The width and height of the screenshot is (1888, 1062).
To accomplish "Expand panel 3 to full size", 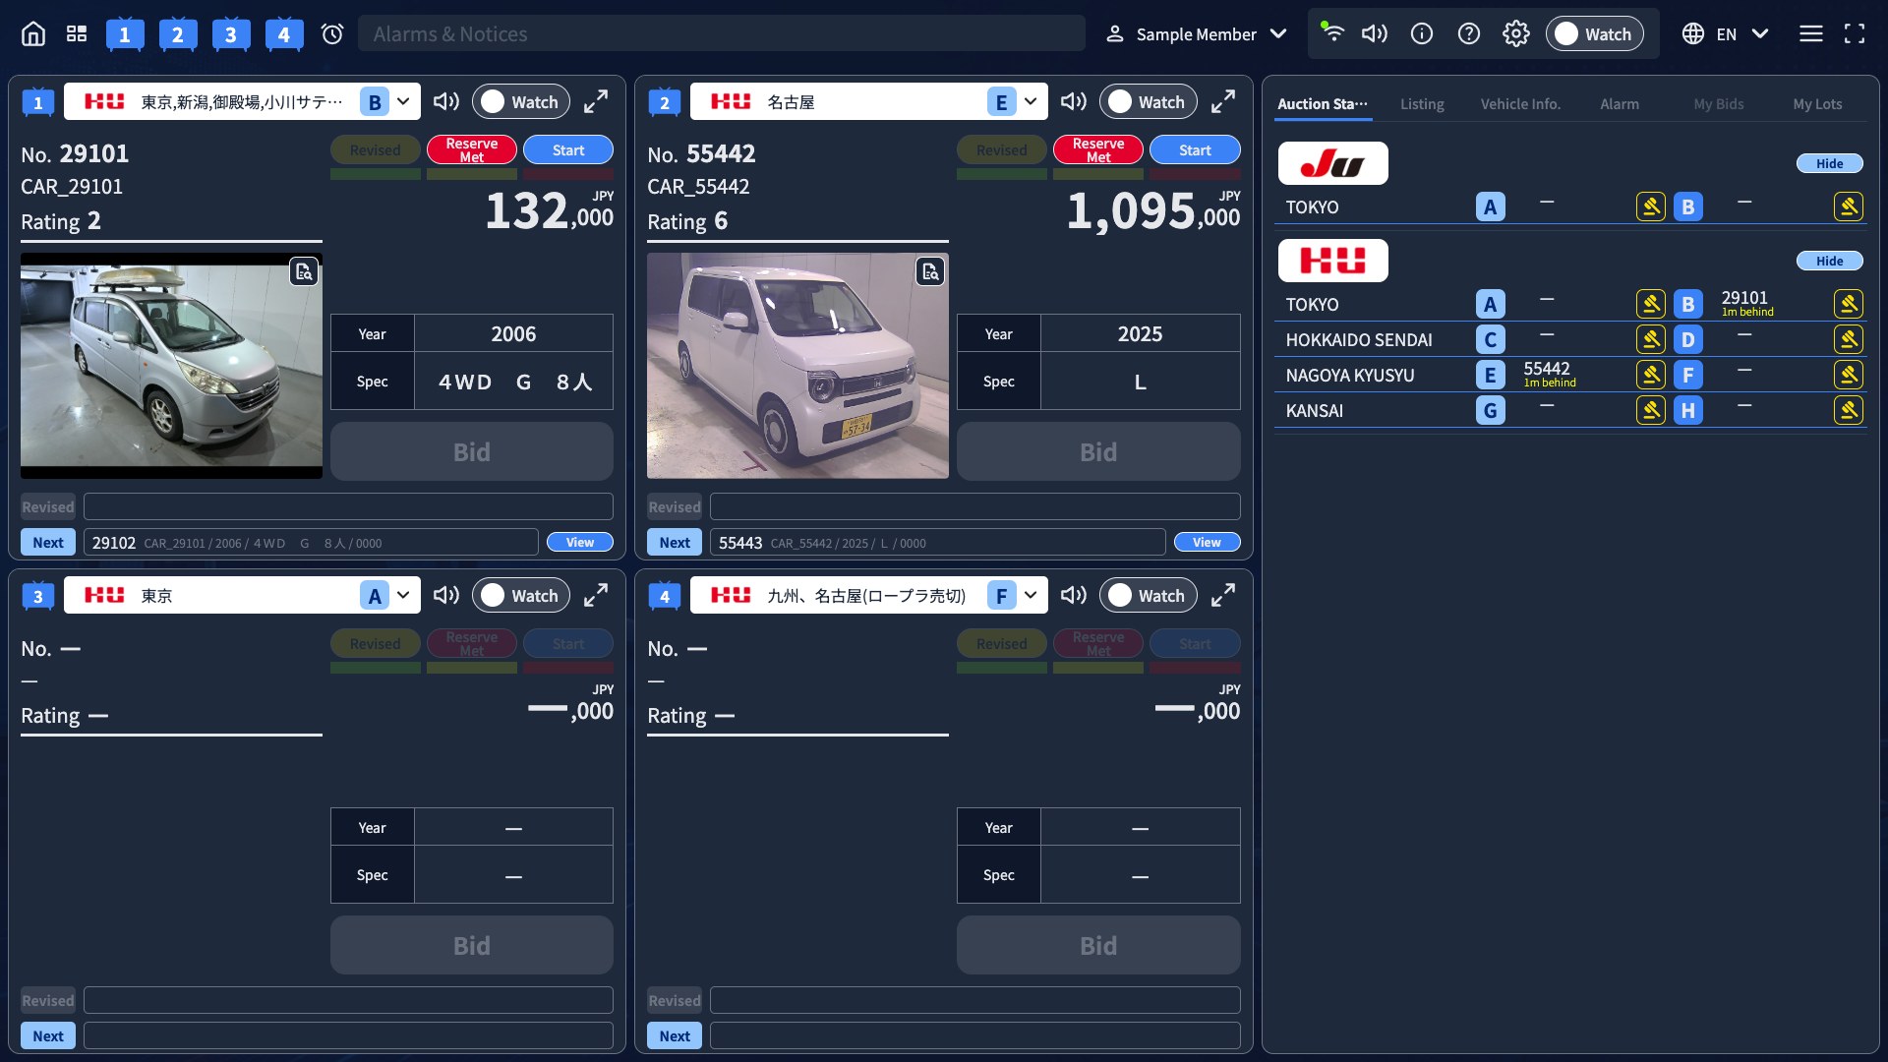I will (x=596, y=595).
